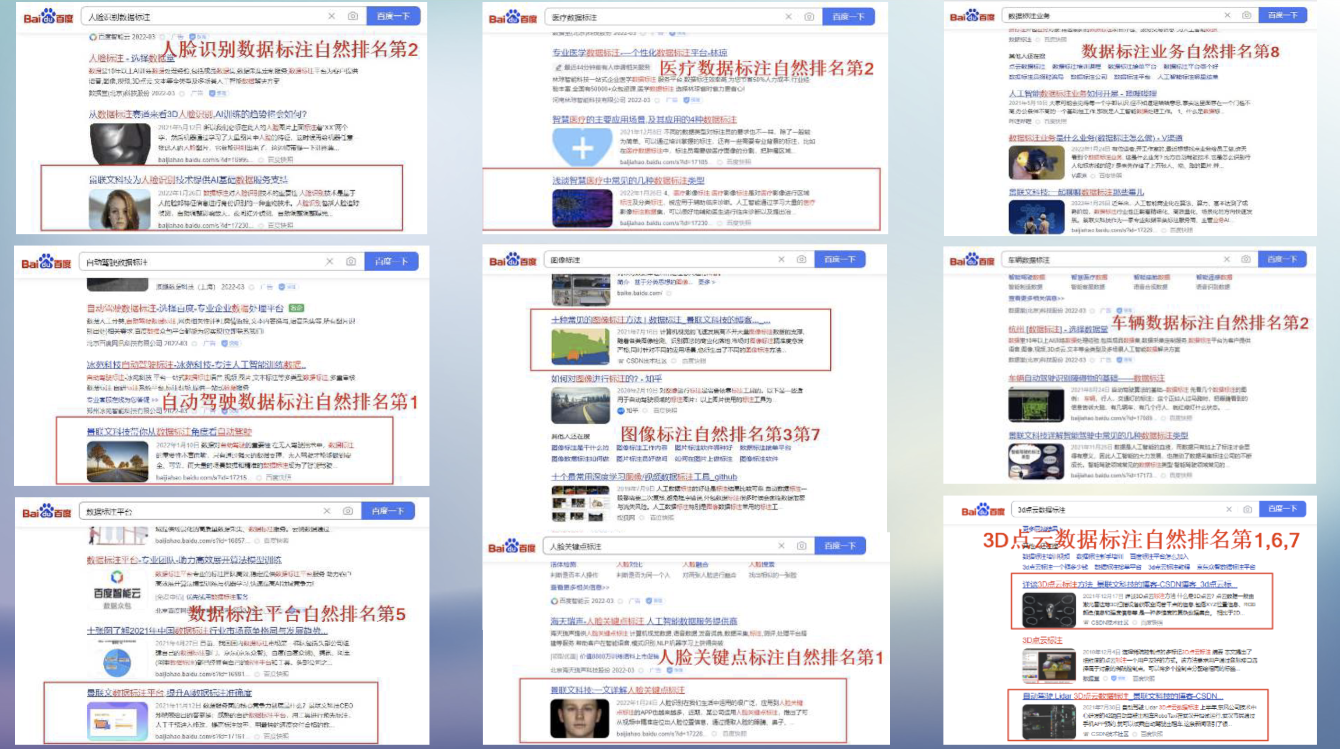Click 百度一下 button for 医疗数据标注 search
1340x749 pixels.
pyautogui.click(x=848, y=17)
